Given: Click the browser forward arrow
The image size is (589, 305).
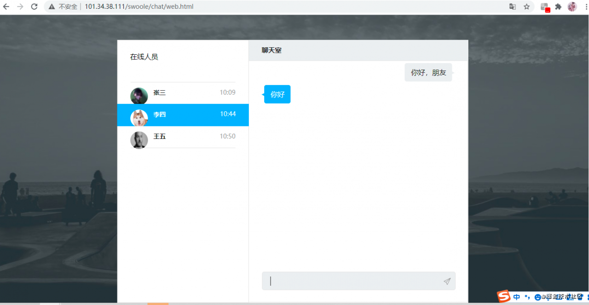Looking at the screenshot, I should [20, 6].
